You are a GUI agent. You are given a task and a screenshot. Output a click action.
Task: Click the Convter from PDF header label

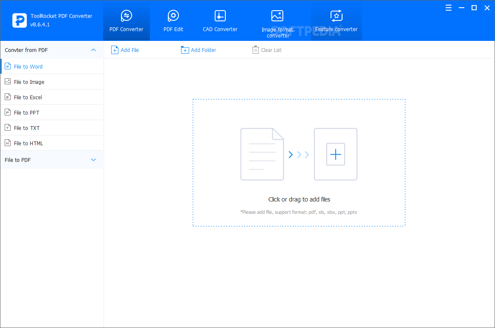pos(26,50)
